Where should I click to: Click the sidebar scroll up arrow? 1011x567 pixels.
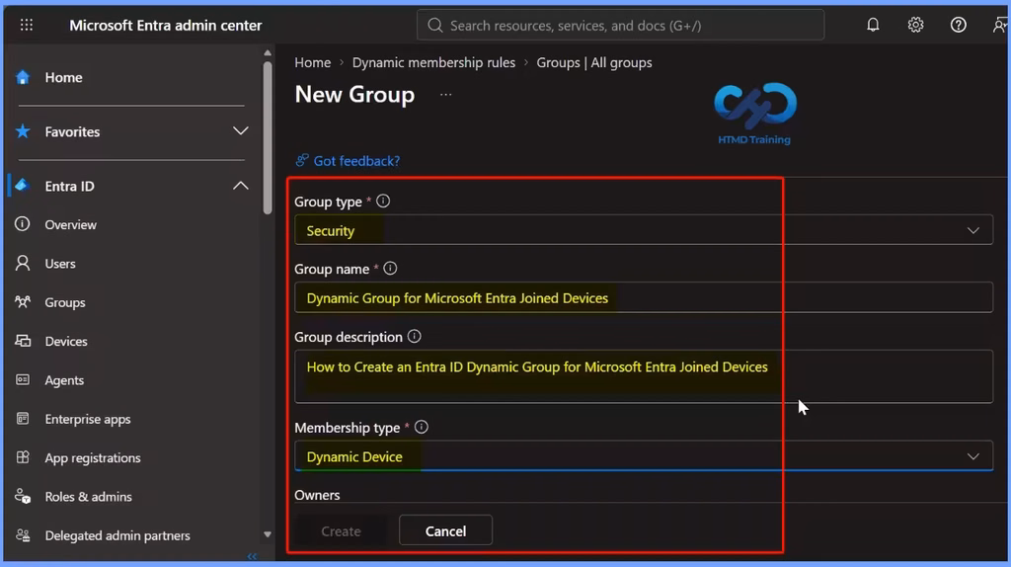(268, 52)
